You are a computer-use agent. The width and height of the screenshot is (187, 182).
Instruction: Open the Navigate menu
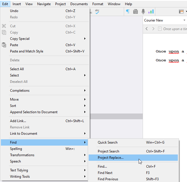click(x=44, y=4)
